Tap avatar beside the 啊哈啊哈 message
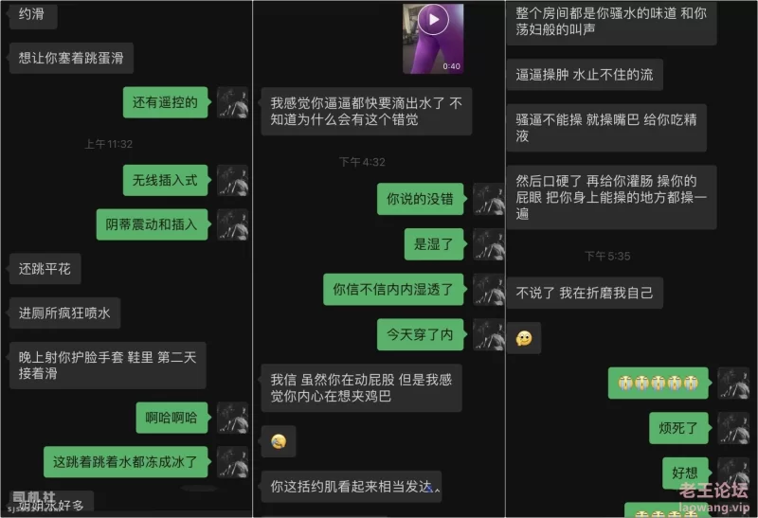This screenshot has width=758, height=518. pos(232,418)
